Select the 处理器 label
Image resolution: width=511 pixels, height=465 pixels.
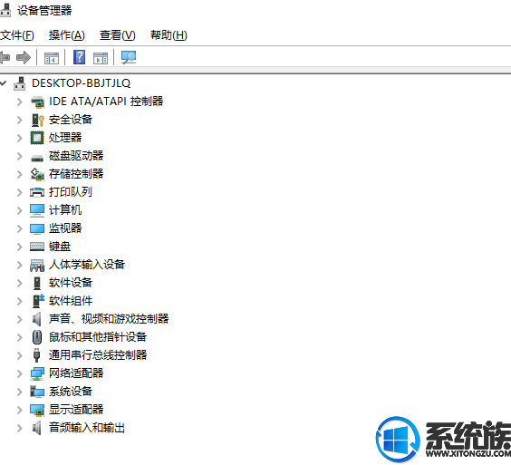point(65,138)
